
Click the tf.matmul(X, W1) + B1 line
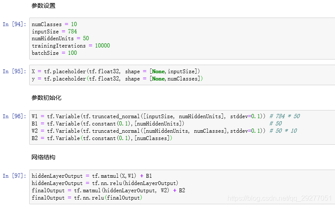[92, 176]
